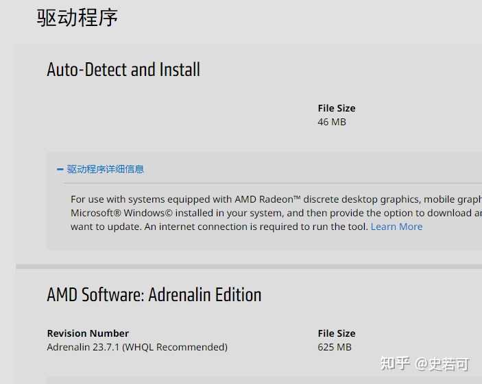Open the Learn More link
482x384 pixels.
point(396,227)
